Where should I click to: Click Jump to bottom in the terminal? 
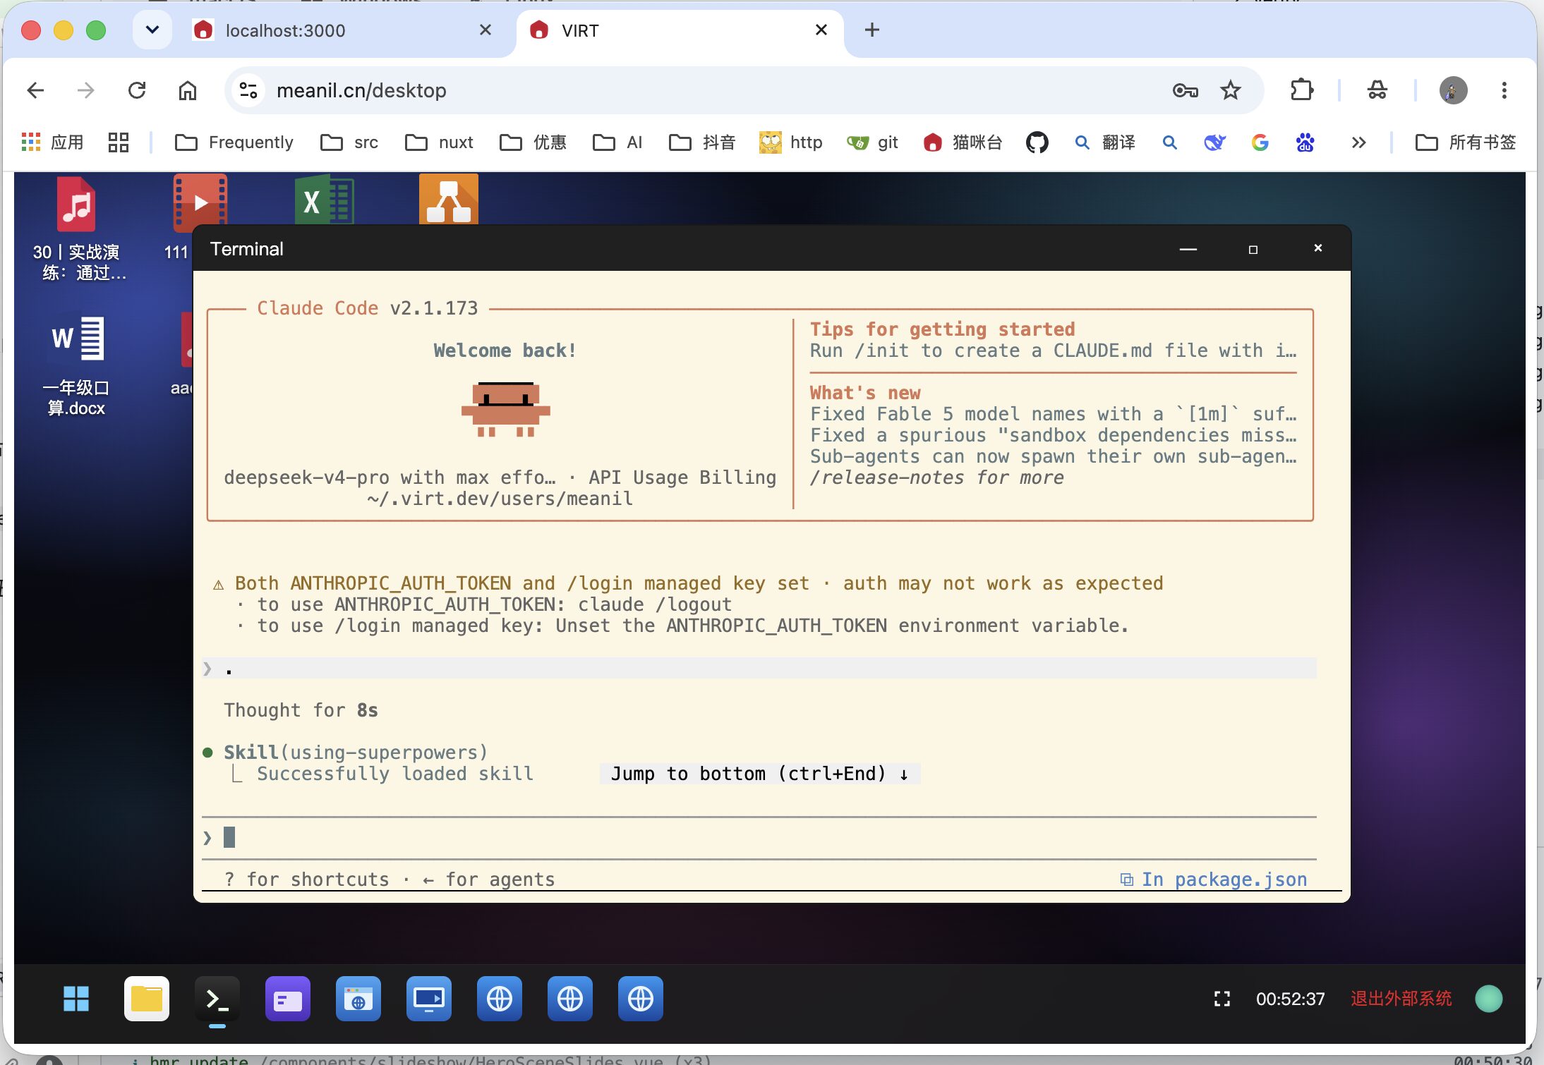(760, 774)
